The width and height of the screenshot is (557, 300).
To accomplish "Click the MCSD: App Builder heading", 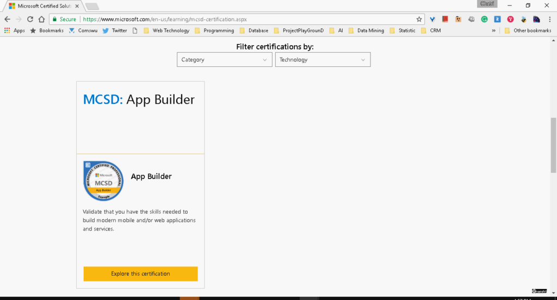I will click(139, 99).
